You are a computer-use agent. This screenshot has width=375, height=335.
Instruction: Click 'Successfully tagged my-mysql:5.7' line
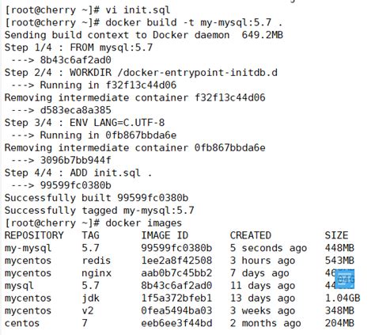pos(100,211)
